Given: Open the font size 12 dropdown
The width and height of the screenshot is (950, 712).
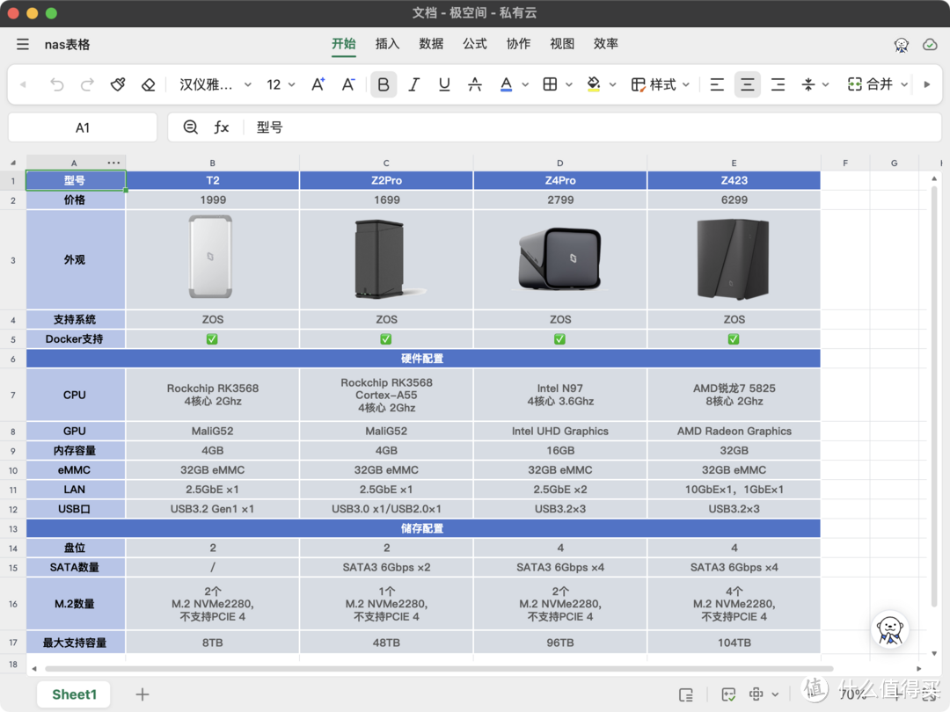Looking at the screenshot, I should pos(281,84).
